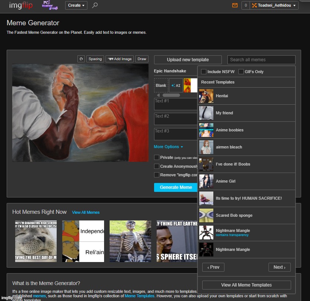Click the Recent Templates heading
This screenshot has height=301, width=310.
[x=218, y=82]
